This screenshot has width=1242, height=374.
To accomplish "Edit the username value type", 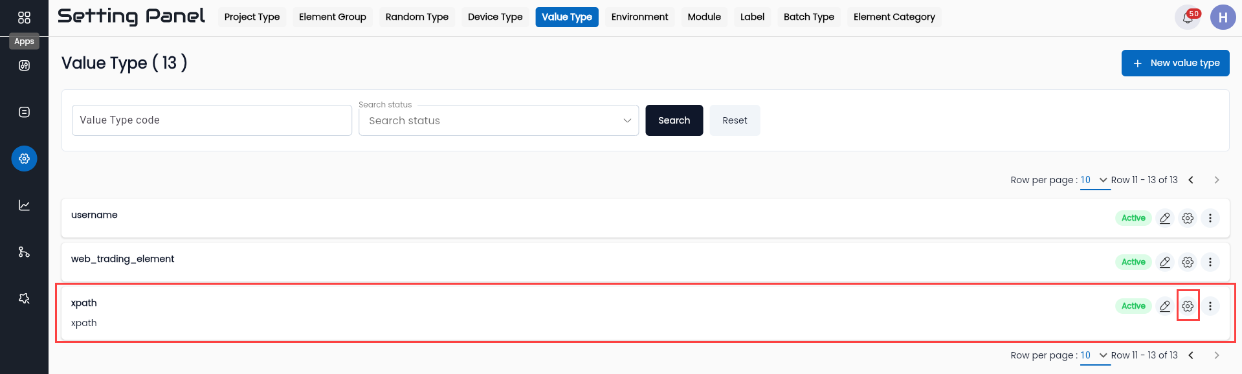I will click(x=1165, y=218).
